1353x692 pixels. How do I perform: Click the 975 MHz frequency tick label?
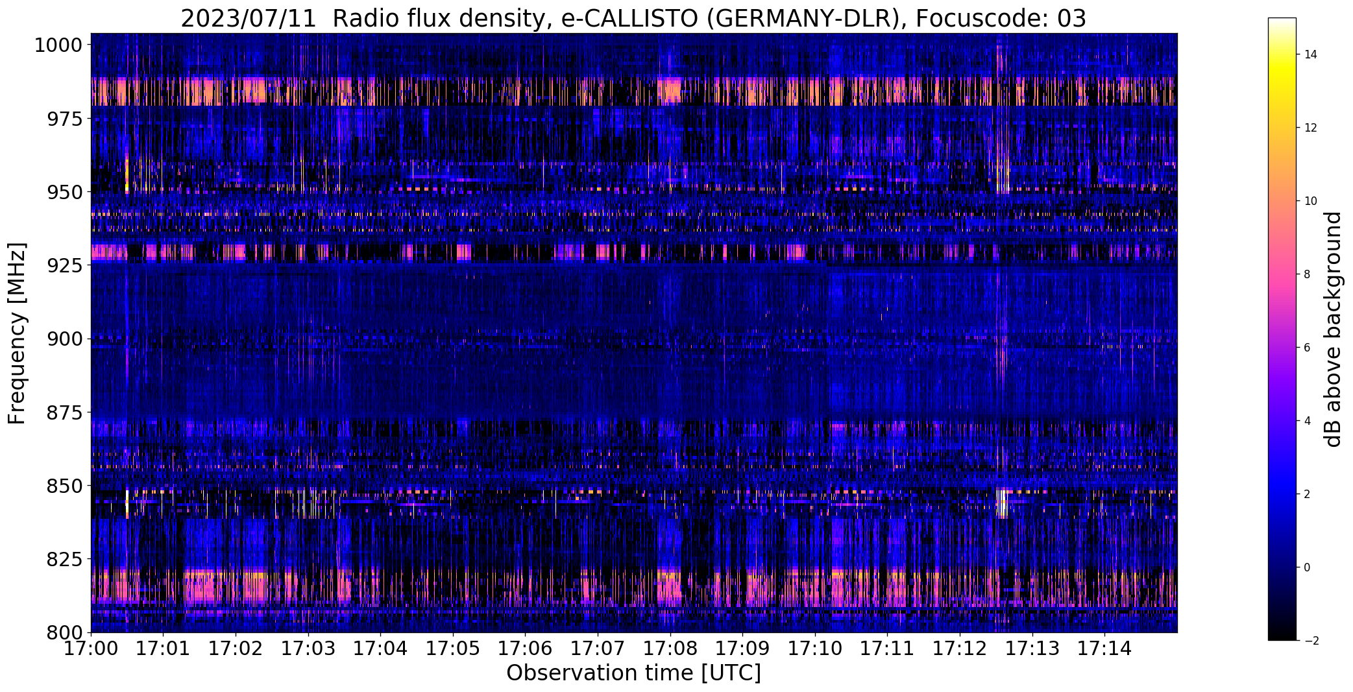click(65, 119)
